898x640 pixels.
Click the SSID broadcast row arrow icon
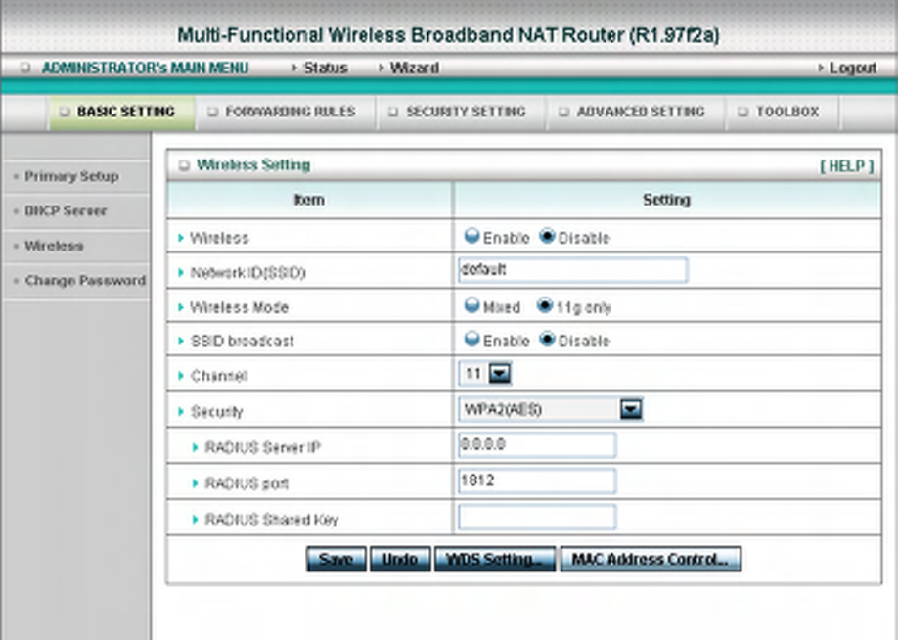(180, 341)
